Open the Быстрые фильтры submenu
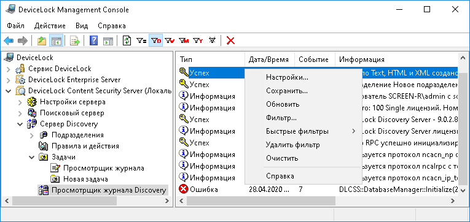 pos(304,131)
